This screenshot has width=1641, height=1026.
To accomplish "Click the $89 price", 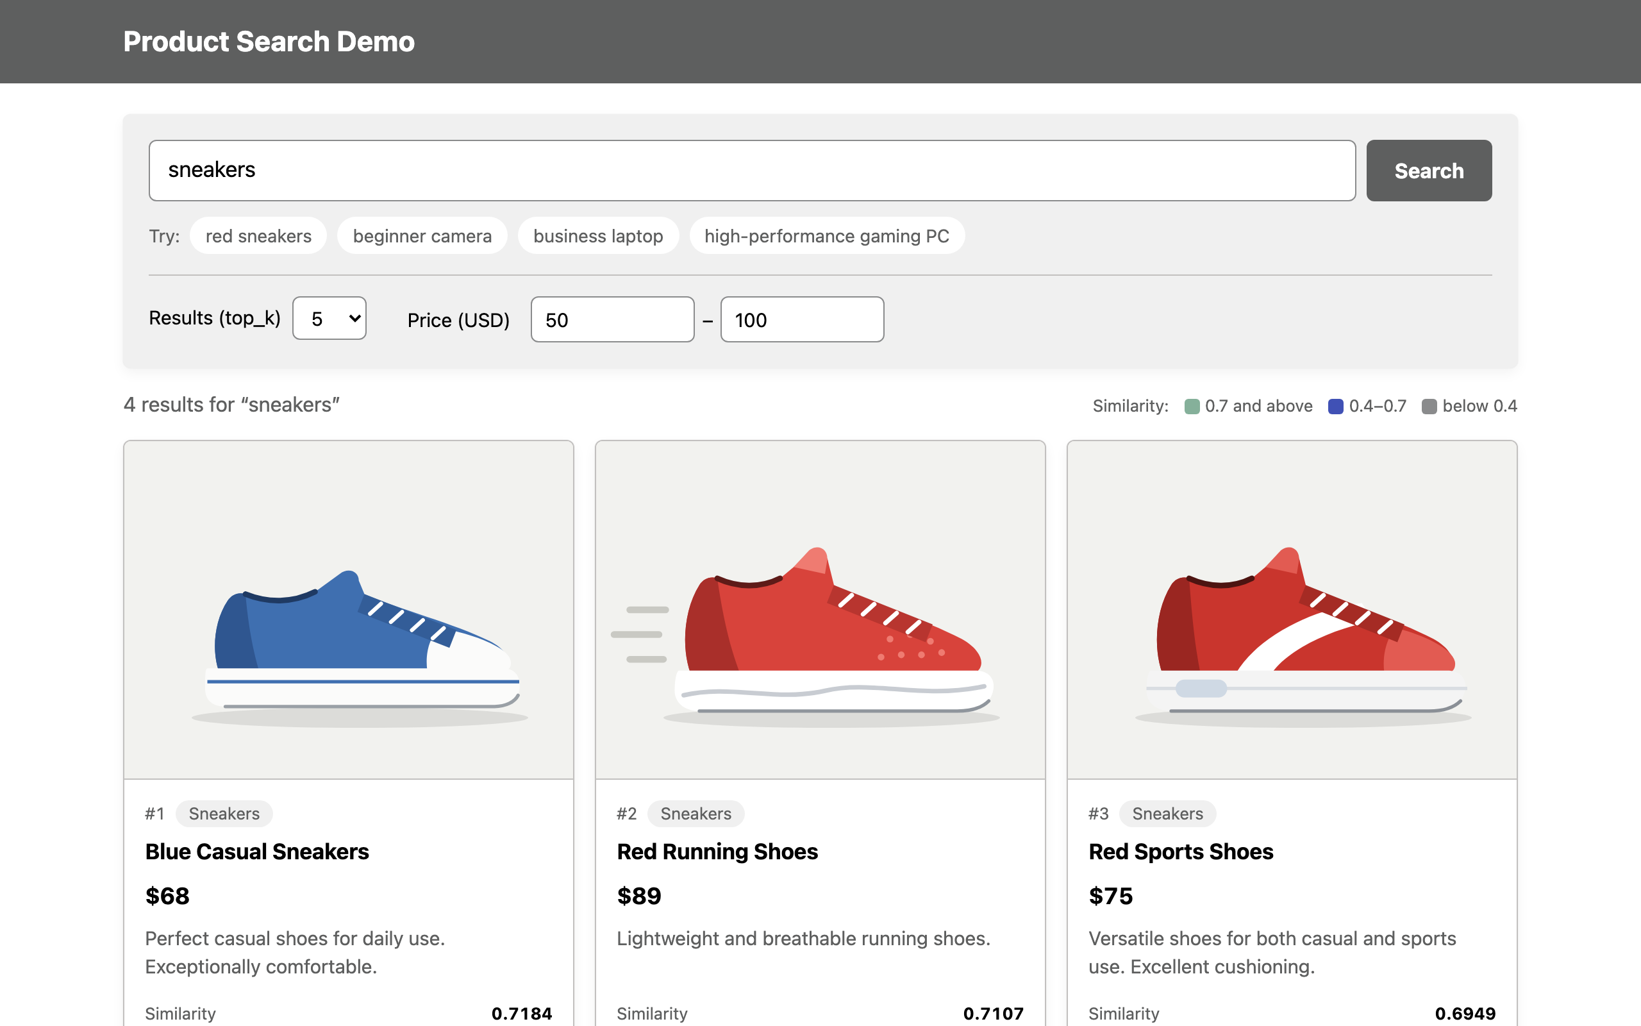I will (x=638, y=896).
